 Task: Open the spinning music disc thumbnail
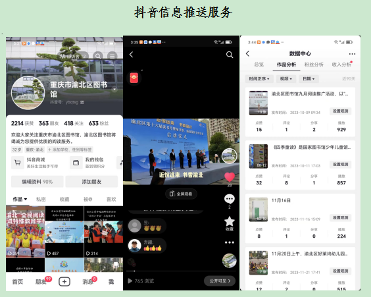(x=229, y=261)
